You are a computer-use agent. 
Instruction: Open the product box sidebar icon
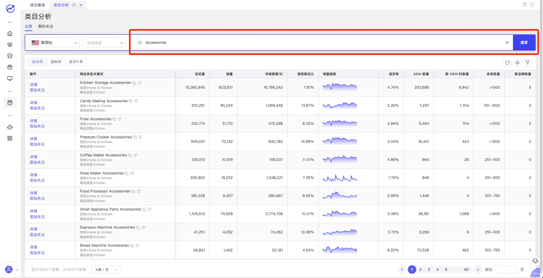tap(10, 67)
